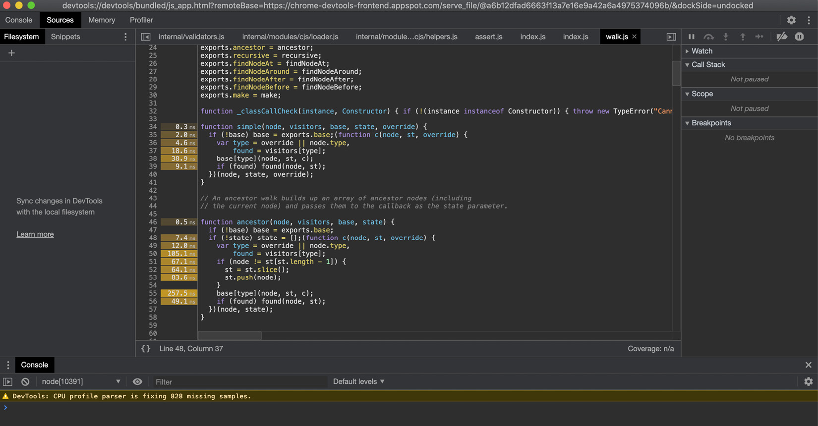Hide the navigator sidebar
818x426 pixels.
pyautogui.click(x=146, y=37)
